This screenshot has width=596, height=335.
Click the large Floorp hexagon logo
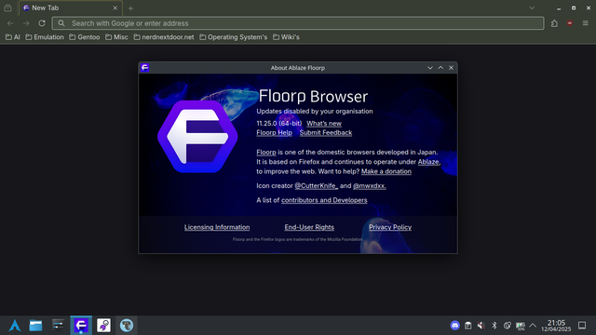pyautogui.click(x=197, y=137)
